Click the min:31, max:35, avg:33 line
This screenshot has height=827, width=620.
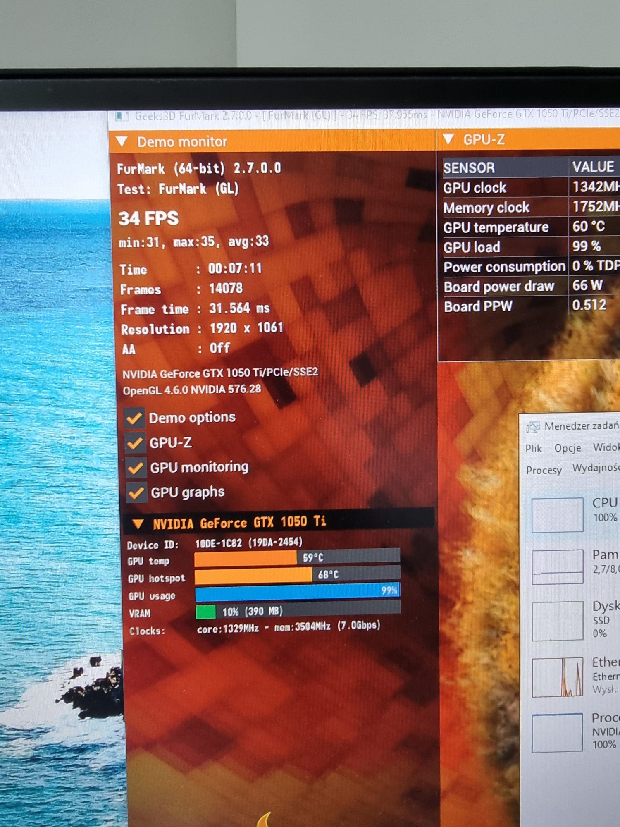click(193, 241)
